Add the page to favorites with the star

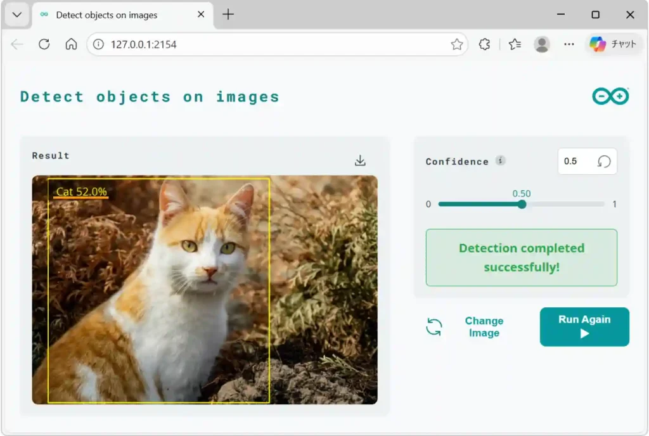pos(456,44)
